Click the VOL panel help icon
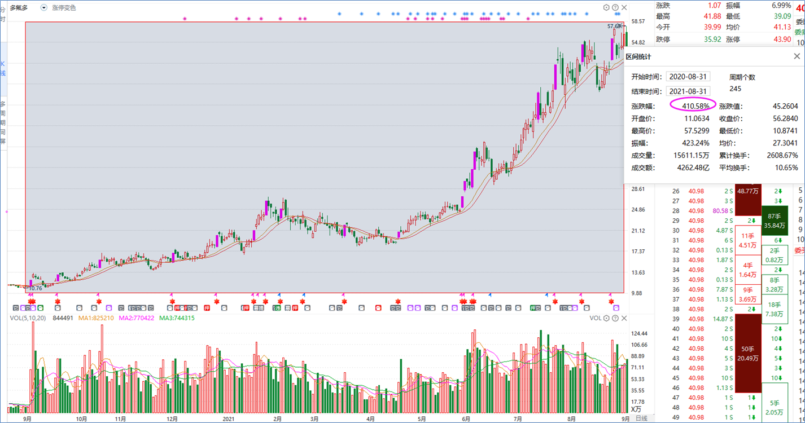The height and width of the screenshot is (423, 805). click(x=615, y=318)
